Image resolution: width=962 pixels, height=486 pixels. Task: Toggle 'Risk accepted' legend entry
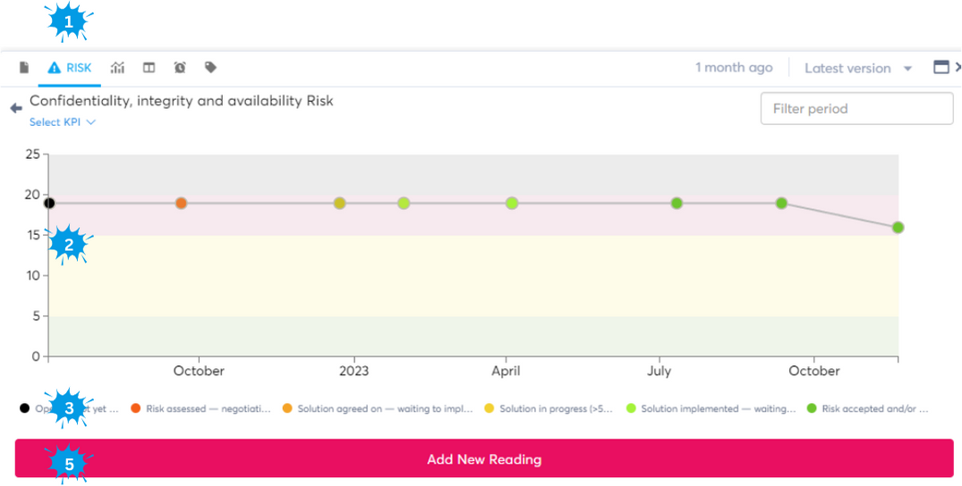tap(874, 409)
